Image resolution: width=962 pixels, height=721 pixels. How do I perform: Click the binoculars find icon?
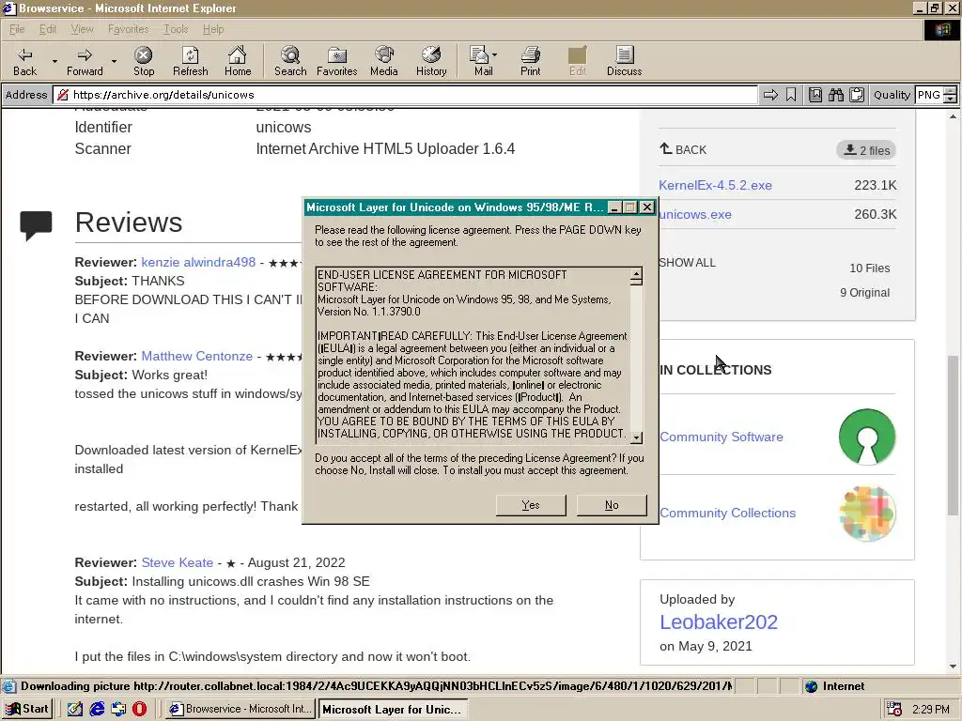click(x=835, y=95)
